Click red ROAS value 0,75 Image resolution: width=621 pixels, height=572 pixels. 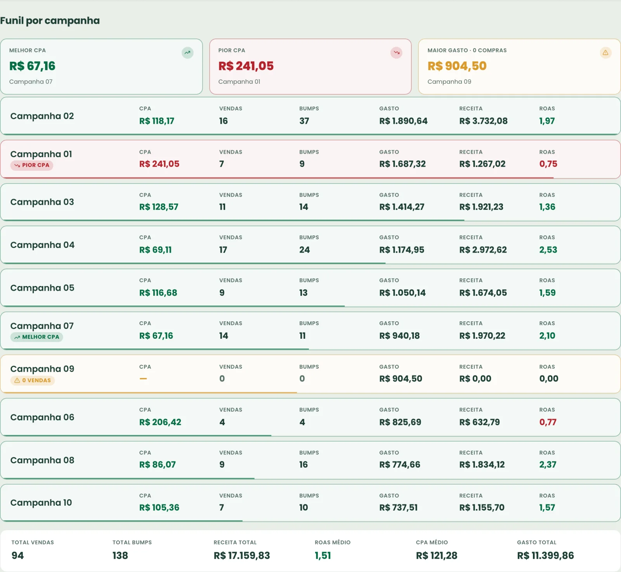point(548,164)
